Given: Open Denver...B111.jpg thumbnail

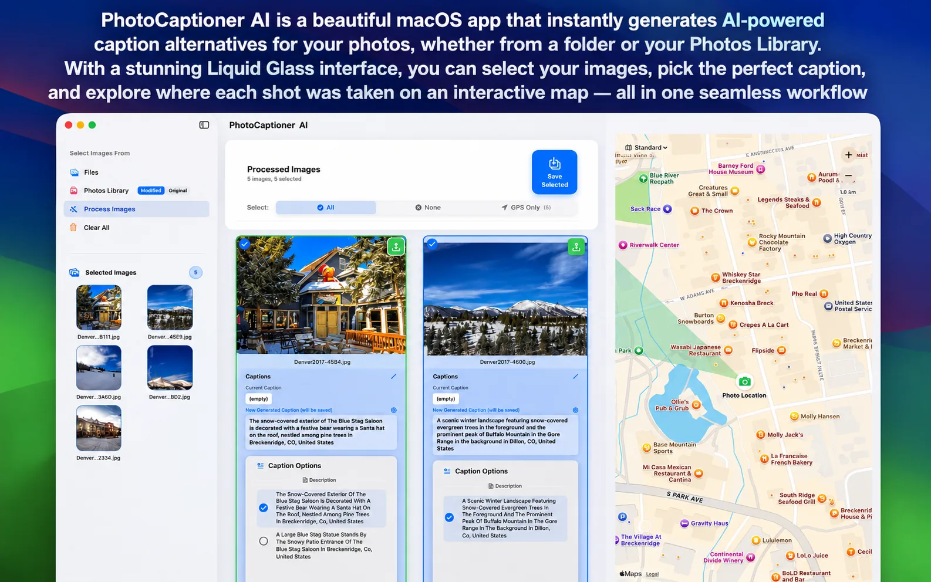Looking at the screenshot, I should click(99, 307).
